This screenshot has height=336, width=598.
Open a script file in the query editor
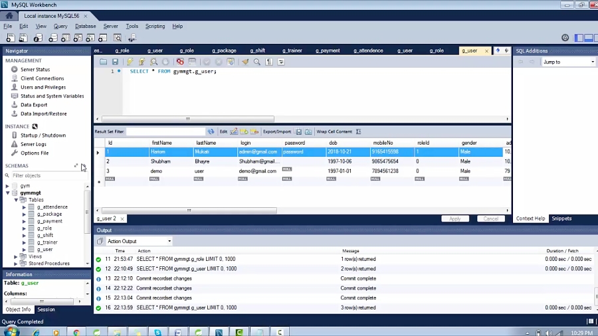coord(104,62)
